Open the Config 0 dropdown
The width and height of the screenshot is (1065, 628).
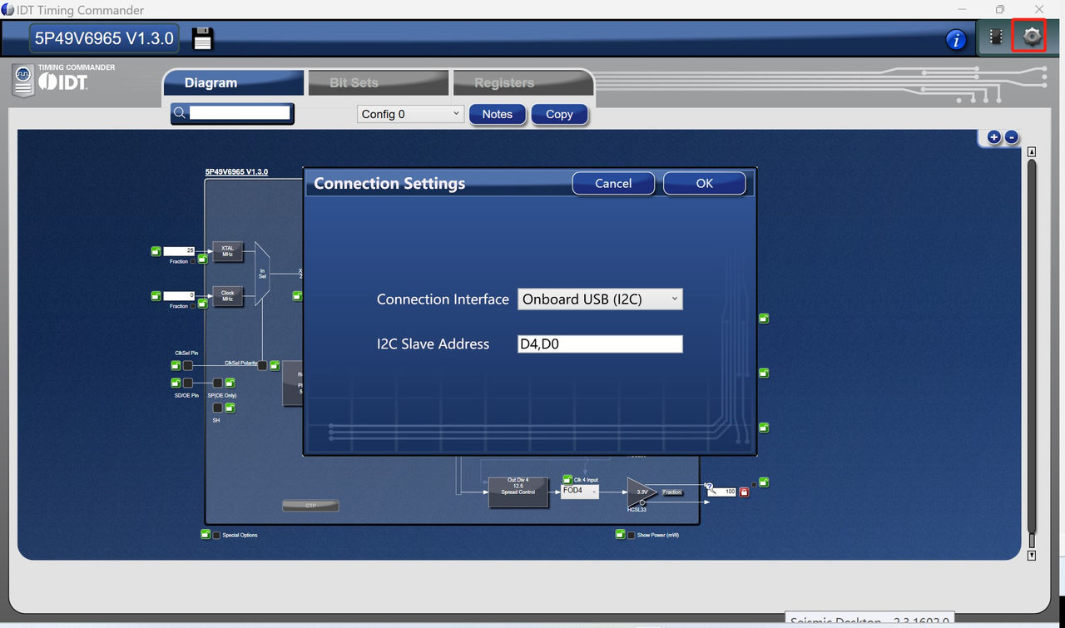(410, 114)
